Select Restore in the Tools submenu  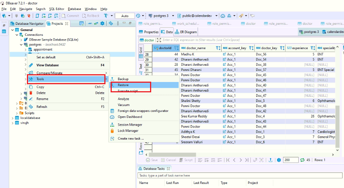tap(144, 85)
